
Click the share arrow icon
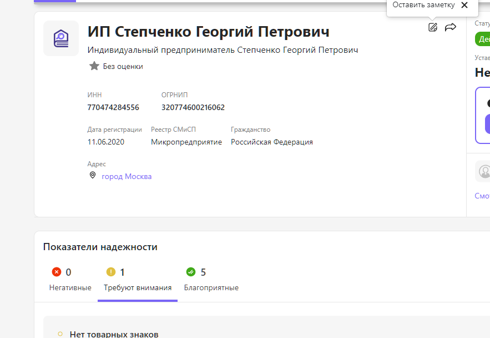pos(450,27)
